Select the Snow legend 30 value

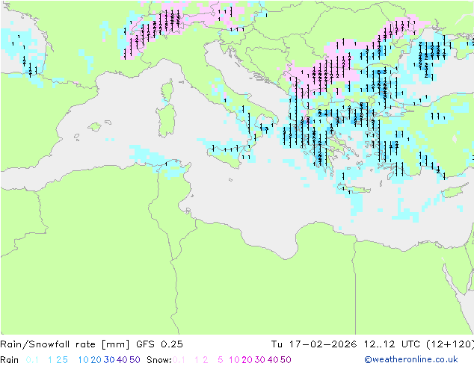260,360
